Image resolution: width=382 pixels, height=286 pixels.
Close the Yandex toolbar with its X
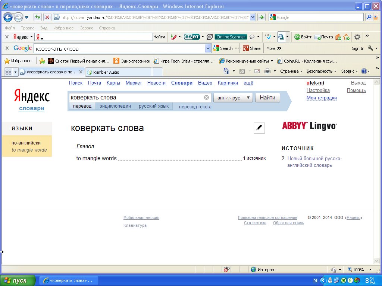7,37
